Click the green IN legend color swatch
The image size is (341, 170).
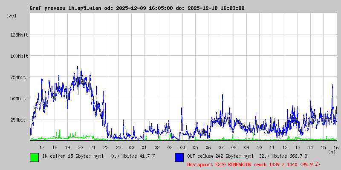click(35, 157)
